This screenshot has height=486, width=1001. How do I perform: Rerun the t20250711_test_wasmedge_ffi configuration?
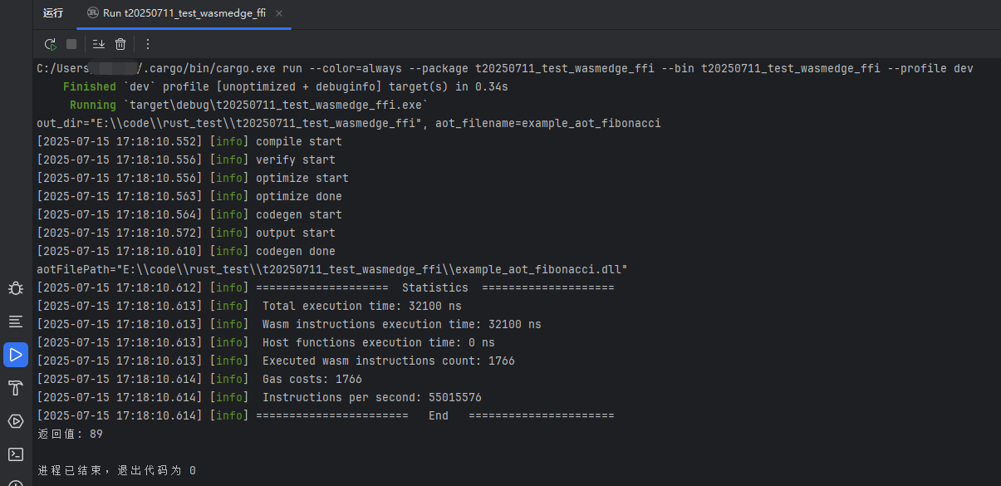coord(50,44)
